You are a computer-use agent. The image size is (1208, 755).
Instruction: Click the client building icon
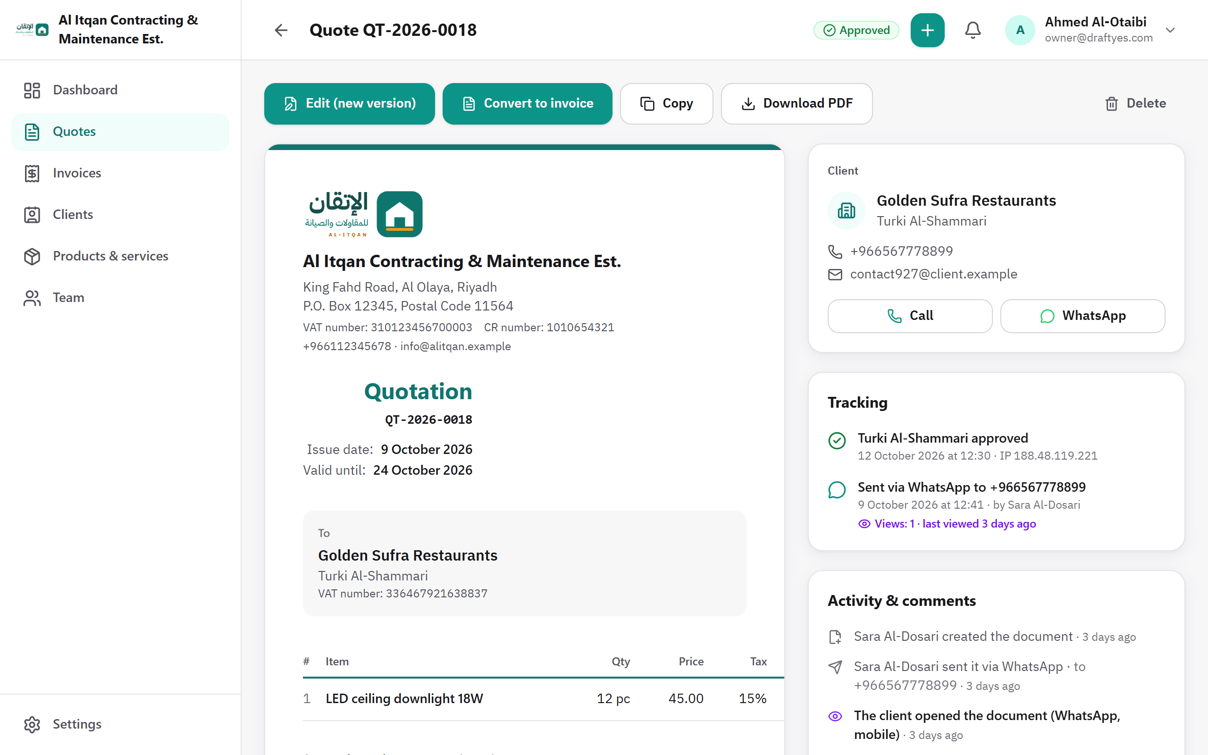pos(846,211)
